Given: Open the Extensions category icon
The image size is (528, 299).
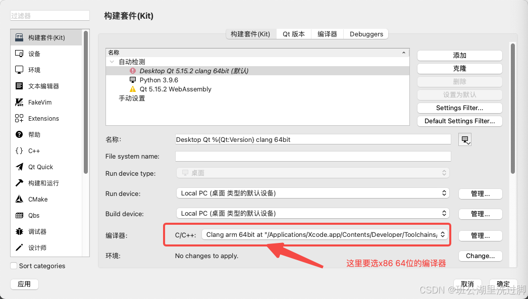Looking at the screenshot, I should [x=19, y=118].
